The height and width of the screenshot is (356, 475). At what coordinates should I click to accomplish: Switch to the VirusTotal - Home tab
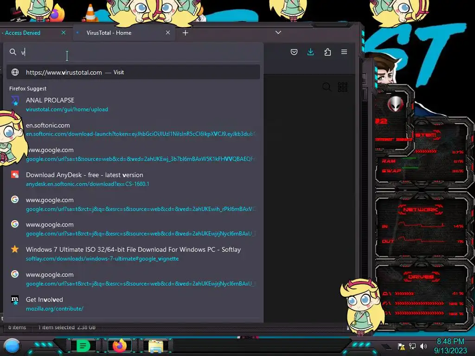[123, 33]
